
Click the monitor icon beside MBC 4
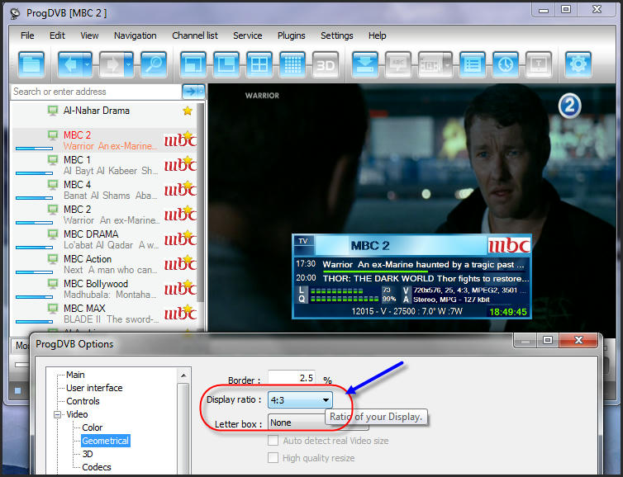click(53, 185)
